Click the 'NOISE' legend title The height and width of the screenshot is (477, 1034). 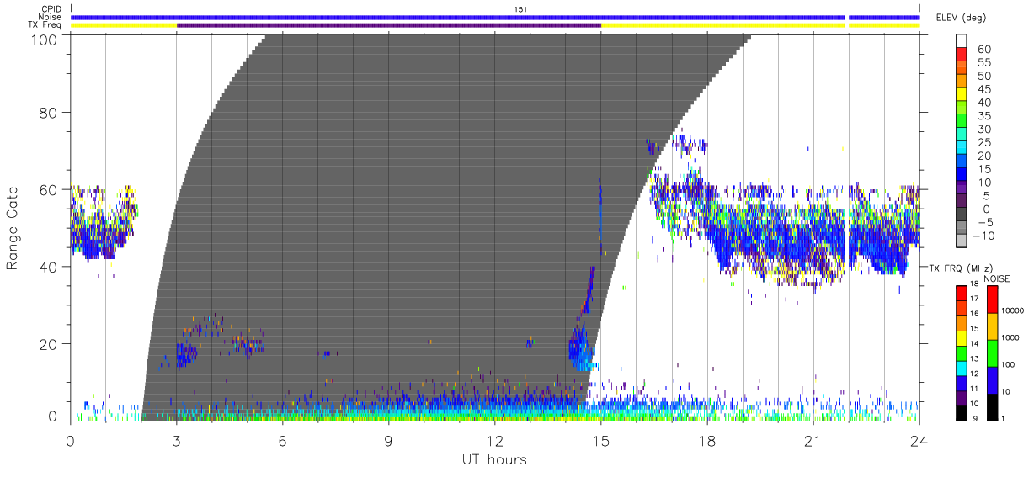tap(998, 278)
